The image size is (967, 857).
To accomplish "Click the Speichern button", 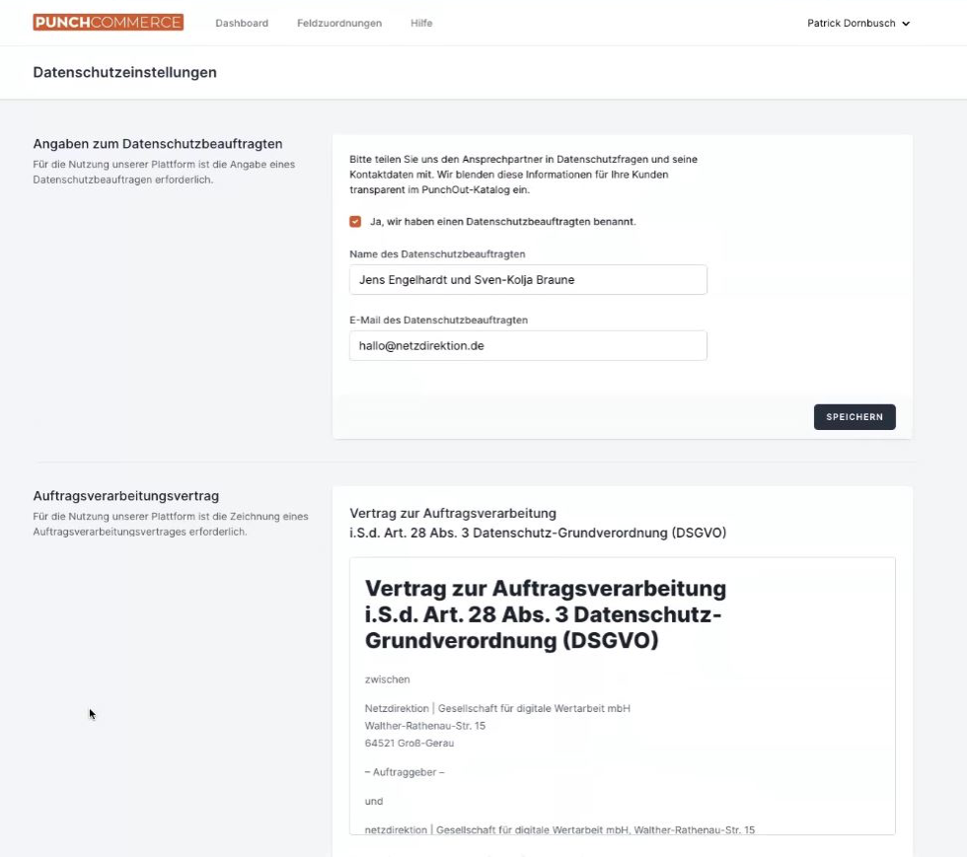I will 855,417.
